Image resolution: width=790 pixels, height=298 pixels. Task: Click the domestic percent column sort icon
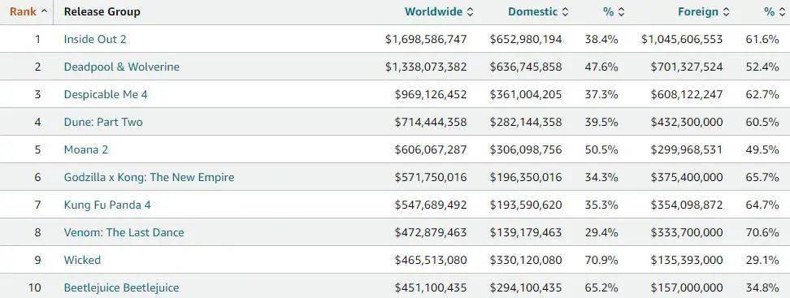click(621, 12)
